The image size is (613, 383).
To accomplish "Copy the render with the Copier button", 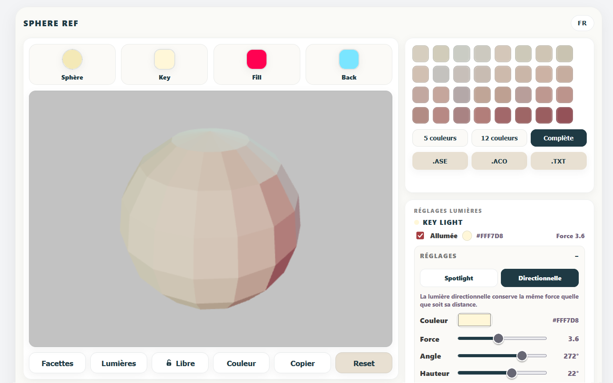I will [x=302, y=363].
